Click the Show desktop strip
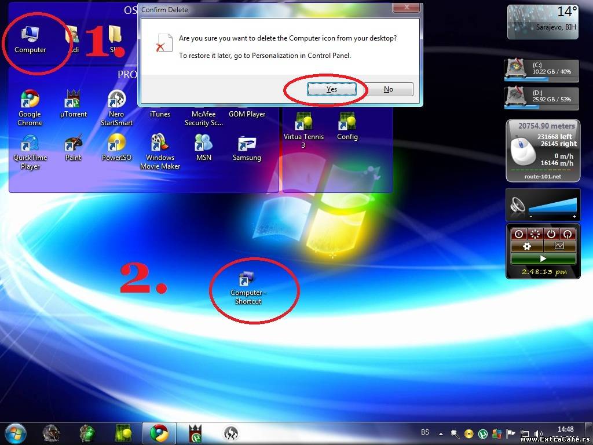593x445 pixels. [590, 433]
